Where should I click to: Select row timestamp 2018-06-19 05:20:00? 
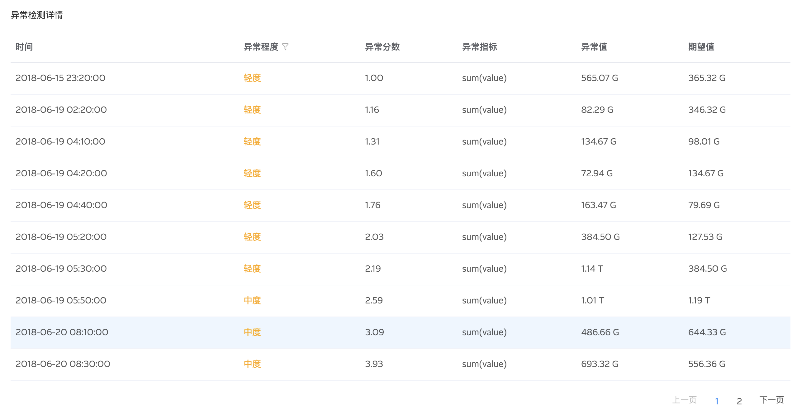61,237
